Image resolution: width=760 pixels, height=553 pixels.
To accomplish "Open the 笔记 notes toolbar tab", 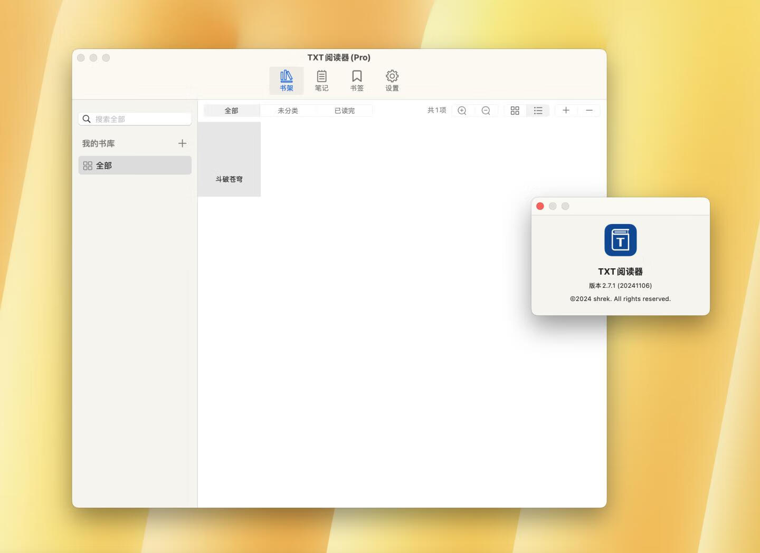I will click(x=321, y=81).
